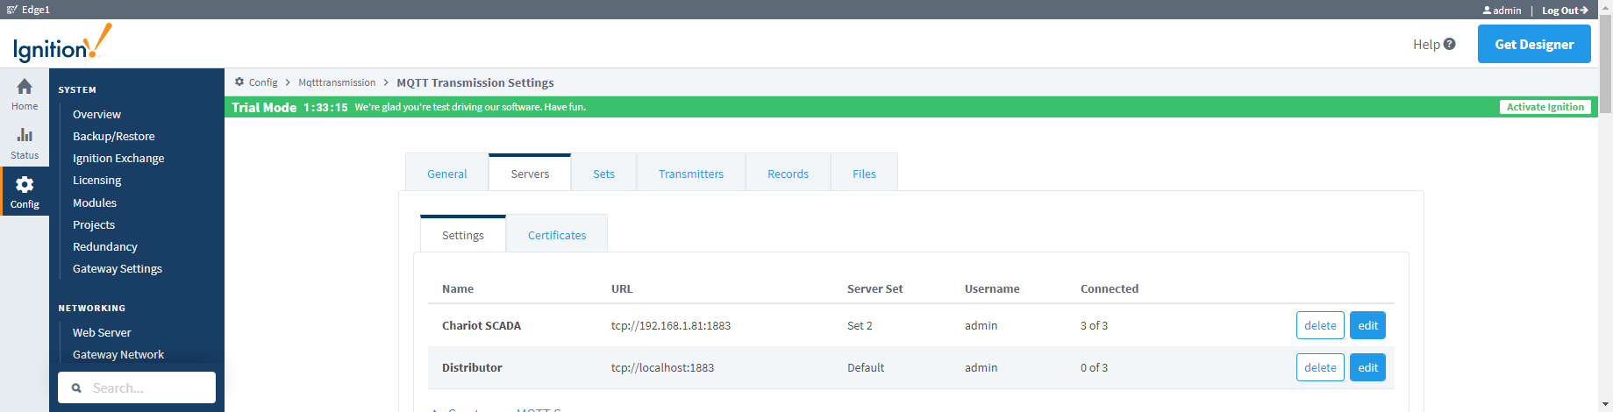Click the Username column header
1613x412 pixels.
point(992,288)
